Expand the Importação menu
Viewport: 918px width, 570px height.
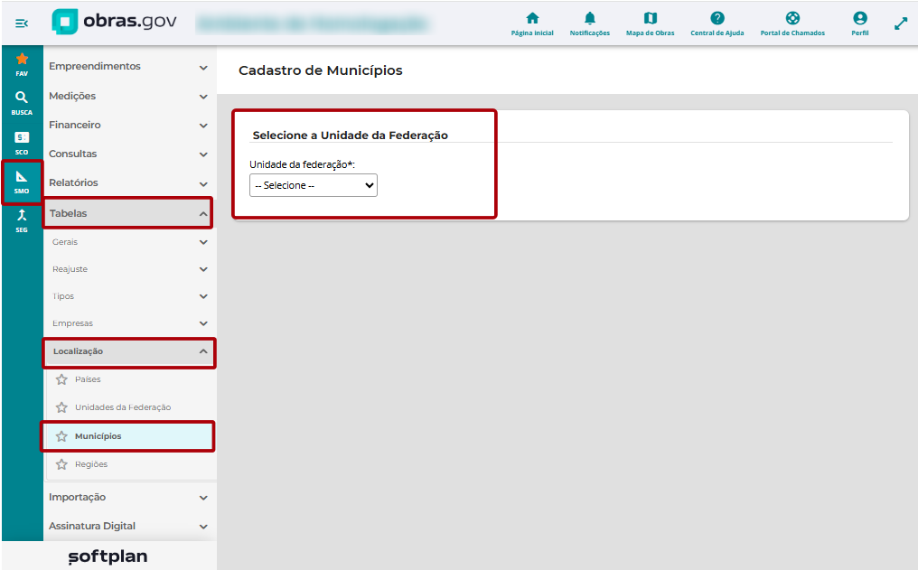129,498
